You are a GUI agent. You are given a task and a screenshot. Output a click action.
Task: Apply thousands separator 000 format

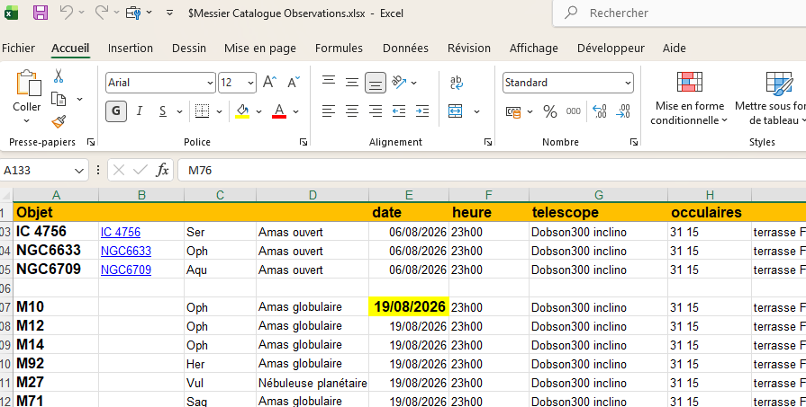click(x=574, y=111)
